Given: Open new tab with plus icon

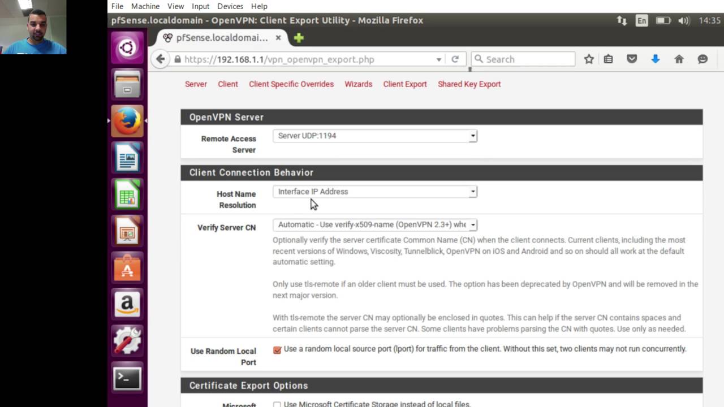Looking at the screenshot, I should pos(299,38).
